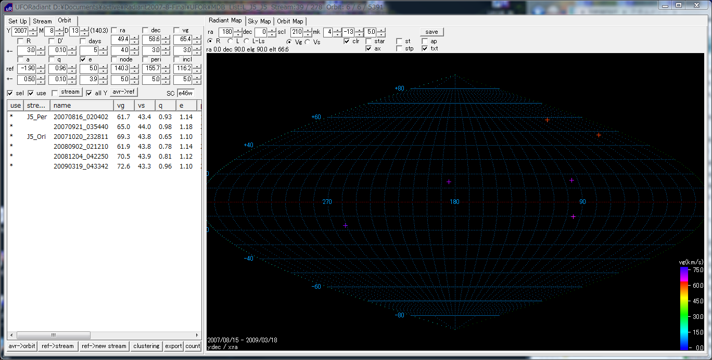Click the topmost orange radiant marker near +60
Image resolution: width=712 pixels, height=360 pixels.
(x=547, y=120)
